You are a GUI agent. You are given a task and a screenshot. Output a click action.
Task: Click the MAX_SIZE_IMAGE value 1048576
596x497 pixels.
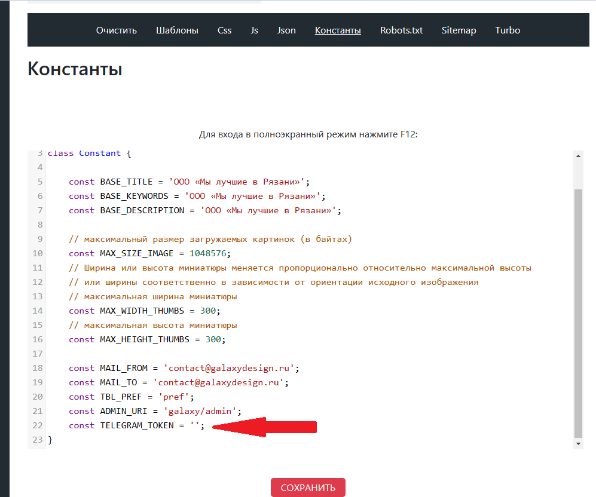coord(208,254)
